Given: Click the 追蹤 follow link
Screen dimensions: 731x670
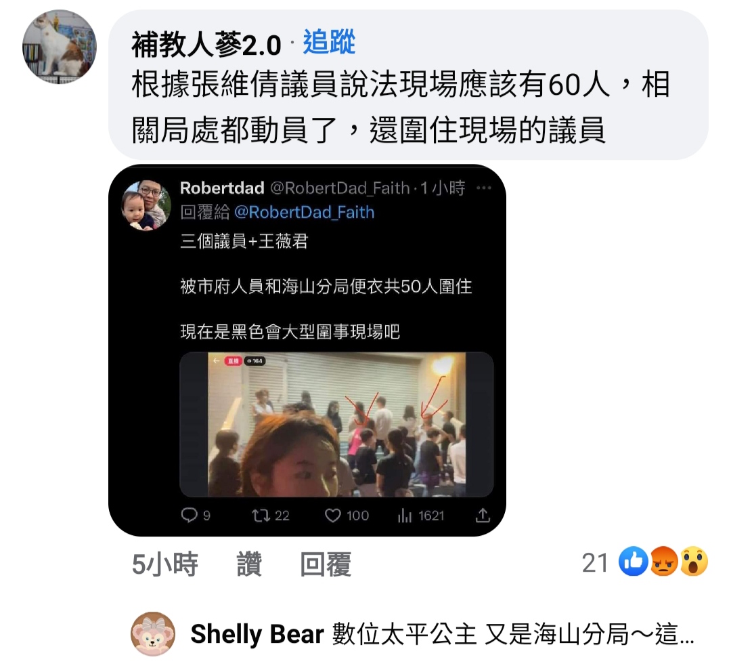Looking at the screenshot, I should coord(329,42).
